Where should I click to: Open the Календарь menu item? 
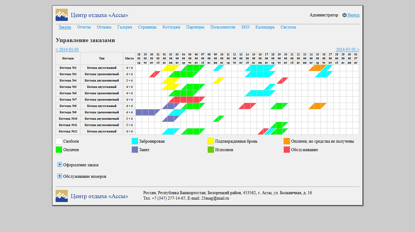pyautogui.click(x=265, y=27)
